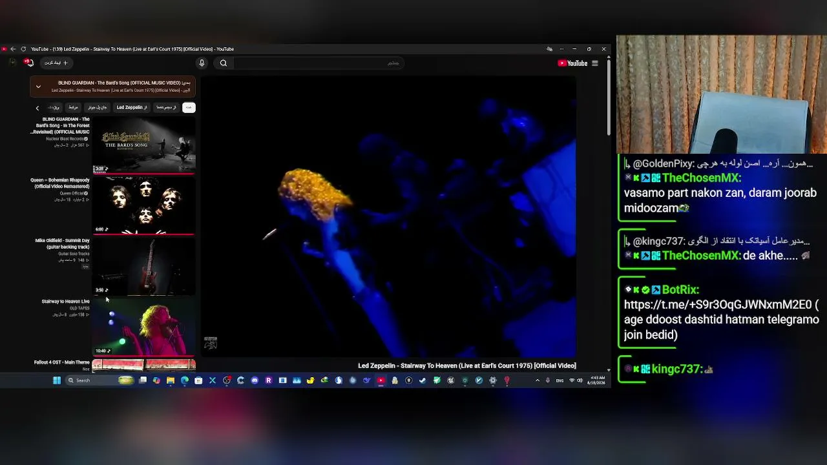Go back using the browser back arrow
The height and width of the screenshot is (465, 827).
click(x=13, y=49)
